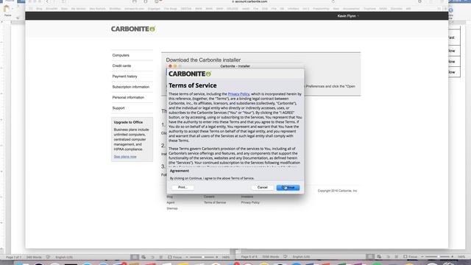Click the '346 Words' count in left Word status bar

click(x=34, y=257)
